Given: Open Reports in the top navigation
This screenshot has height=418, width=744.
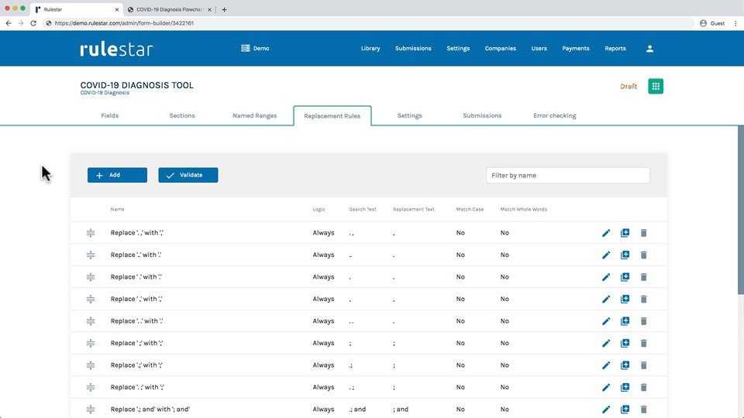Looking at the screenshot, I should click(x=615, y=48).
